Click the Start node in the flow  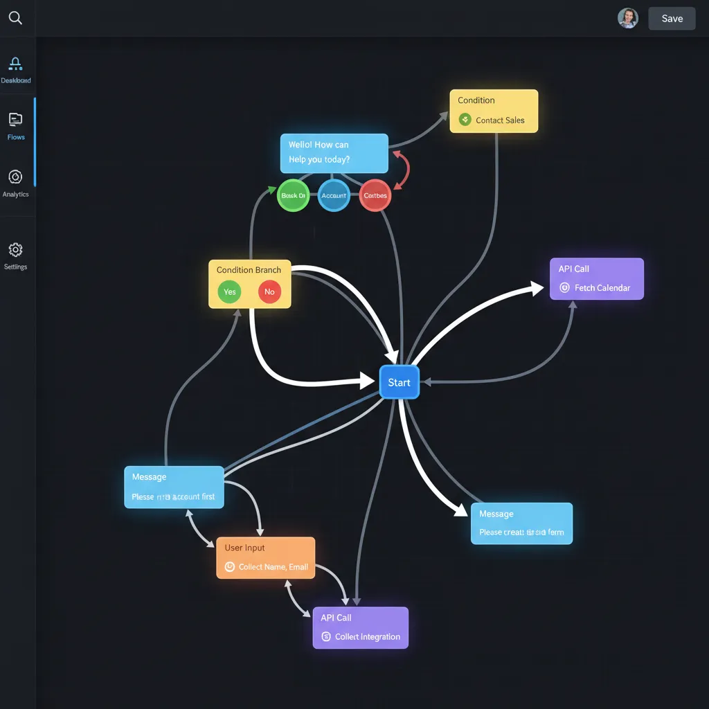tap(399, 381)
